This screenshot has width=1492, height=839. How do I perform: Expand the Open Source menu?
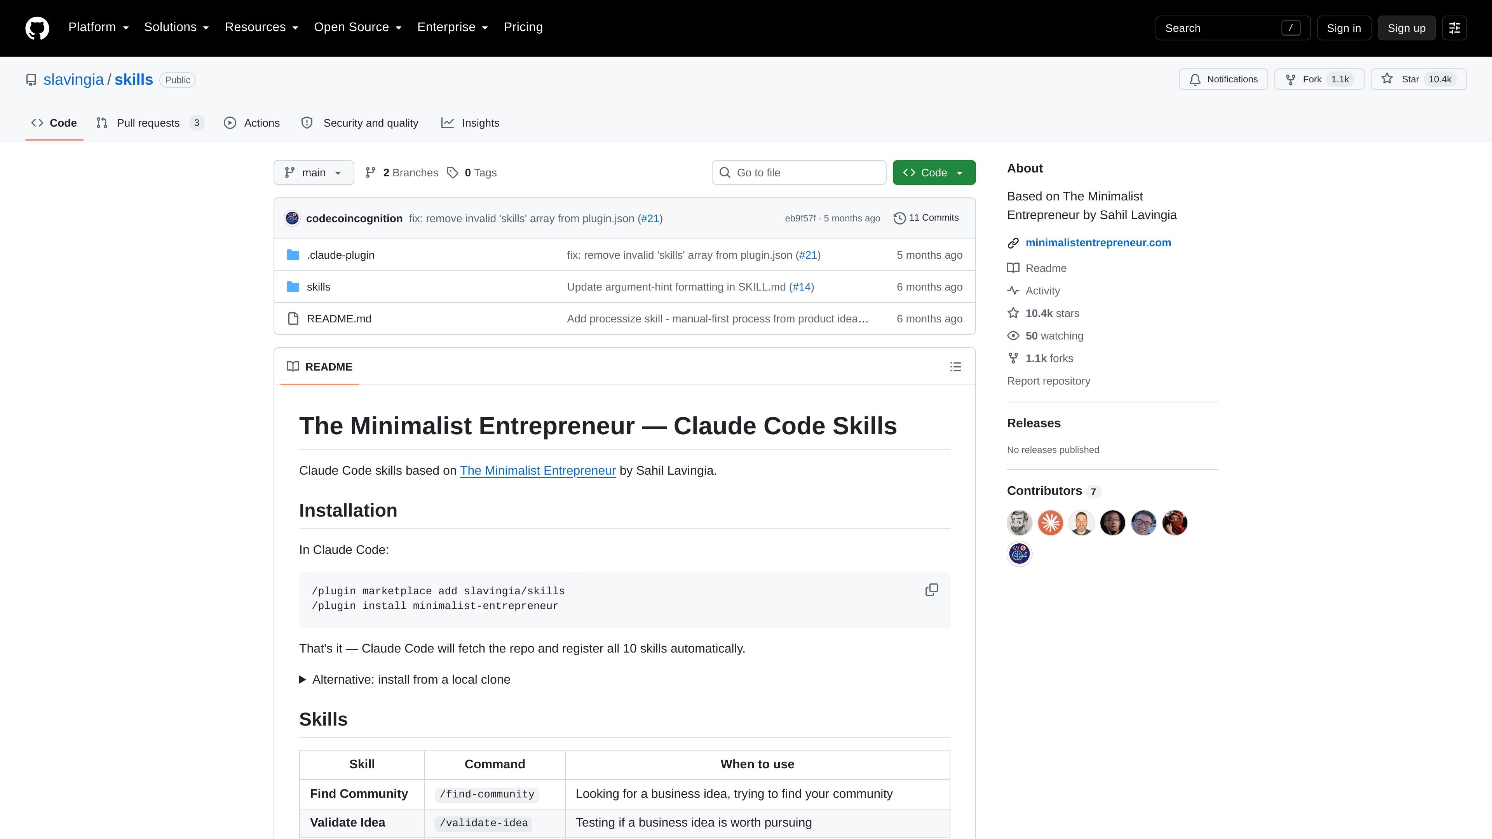coord(358,27)
